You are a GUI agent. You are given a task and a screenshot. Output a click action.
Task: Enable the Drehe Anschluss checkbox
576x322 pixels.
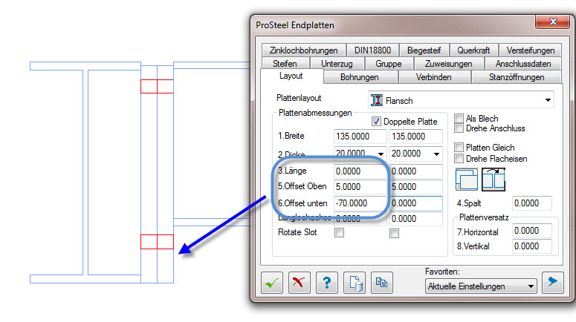pyautogui.click(x=459, y=128)
